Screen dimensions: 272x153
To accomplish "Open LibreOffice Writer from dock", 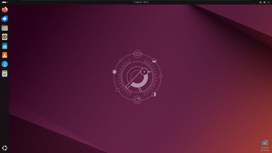I will pos(5,46).
